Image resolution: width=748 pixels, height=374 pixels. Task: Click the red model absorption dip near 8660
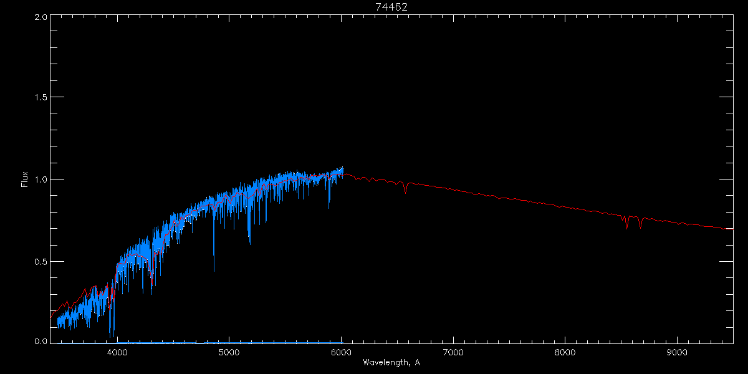[640, 223]
